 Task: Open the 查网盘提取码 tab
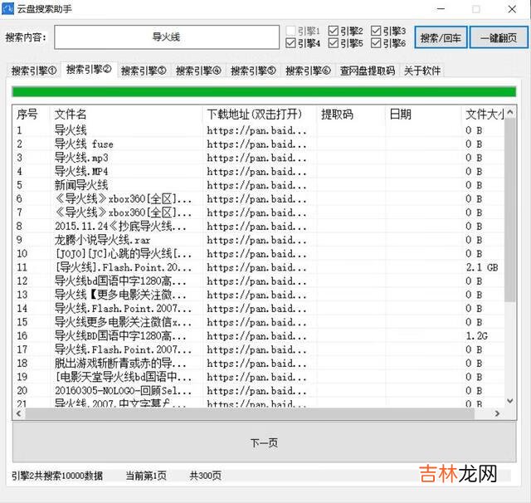[367, 71]
